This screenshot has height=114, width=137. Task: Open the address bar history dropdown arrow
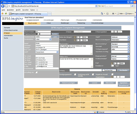pos(96,6)
